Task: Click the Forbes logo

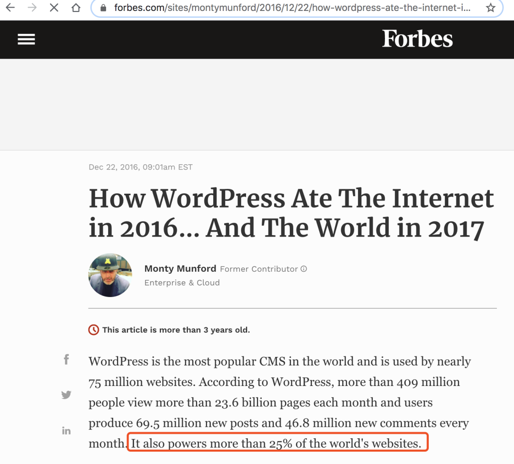Action: 417,39
